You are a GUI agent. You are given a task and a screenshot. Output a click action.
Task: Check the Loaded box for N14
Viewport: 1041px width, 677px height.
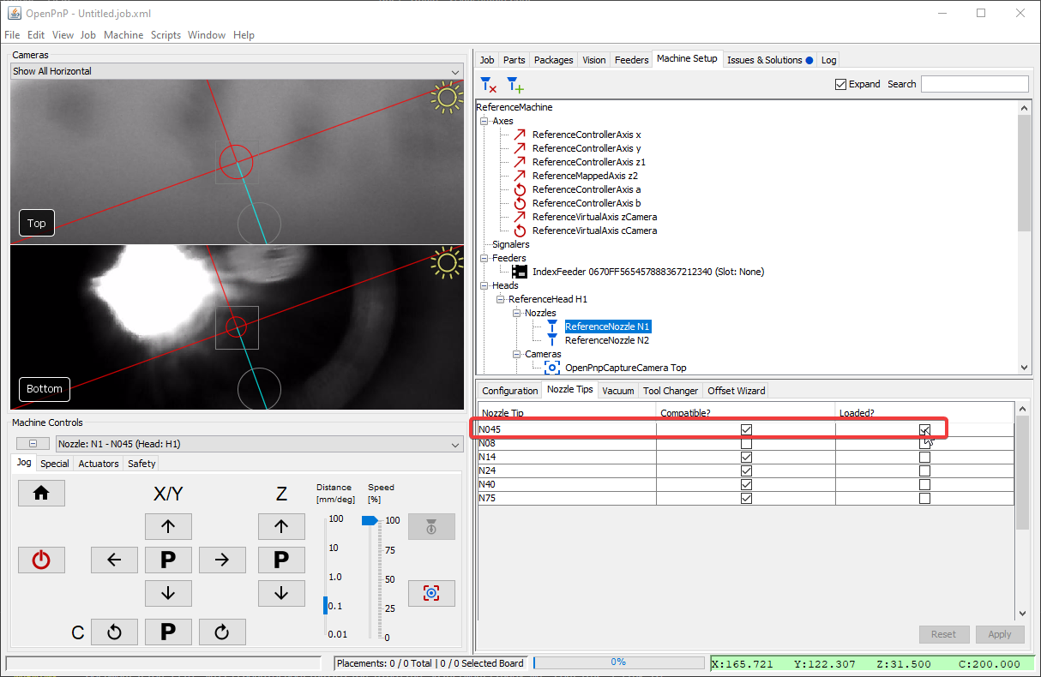(x=924, y=457)
